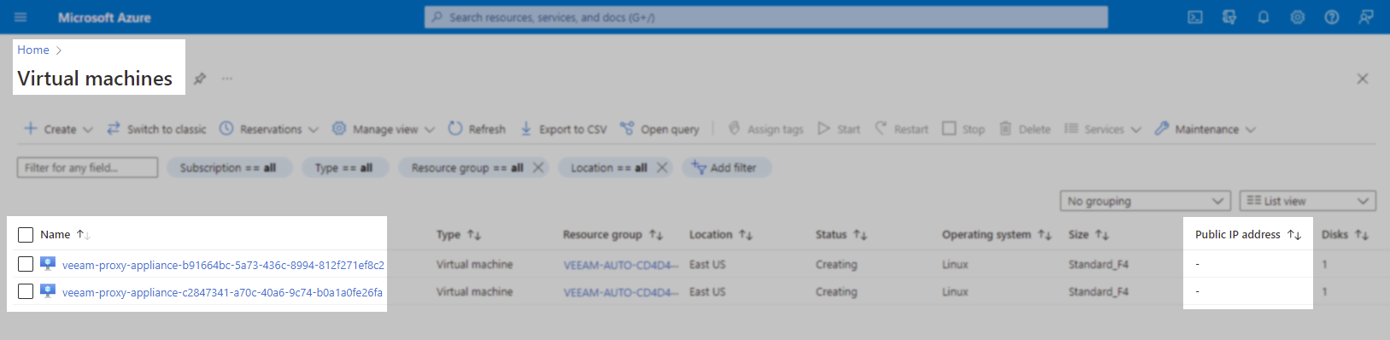Open the portal settings gear

point(1298,17)
